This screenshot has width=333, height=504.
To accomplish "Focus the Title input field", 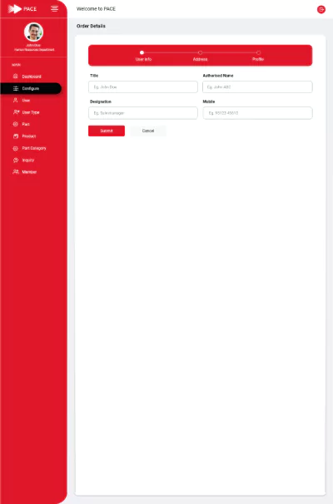I will pyautogui.click(x=143, y=87).
